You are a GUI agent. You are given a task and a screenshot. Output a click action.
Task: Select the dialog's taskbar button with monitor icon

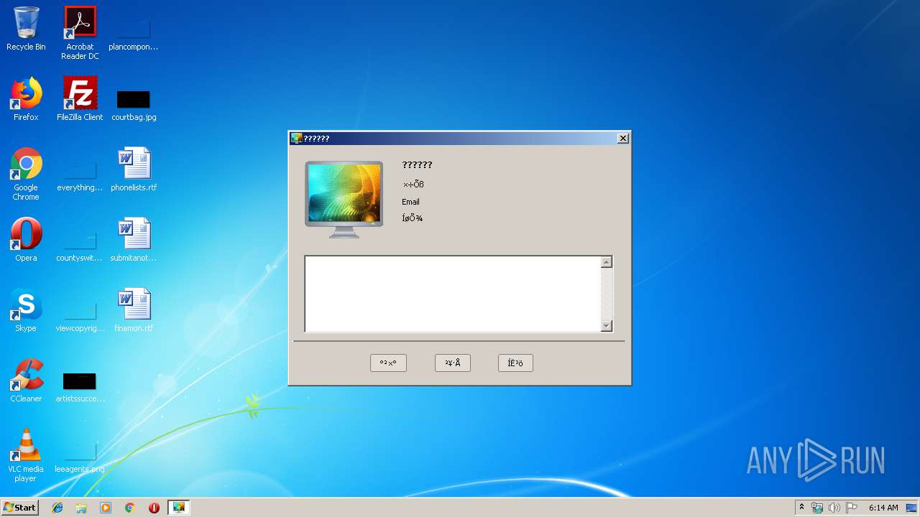[x=178, y=508]
